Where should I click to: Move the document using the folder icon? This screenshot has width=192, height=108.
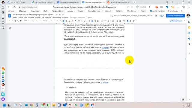pyautogui.click(x=60, y=15)
